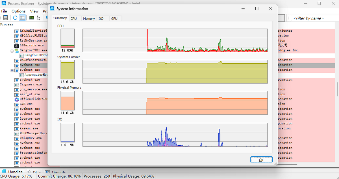
Task: Click the Save toolbar icon
Action: click(6, 18)
